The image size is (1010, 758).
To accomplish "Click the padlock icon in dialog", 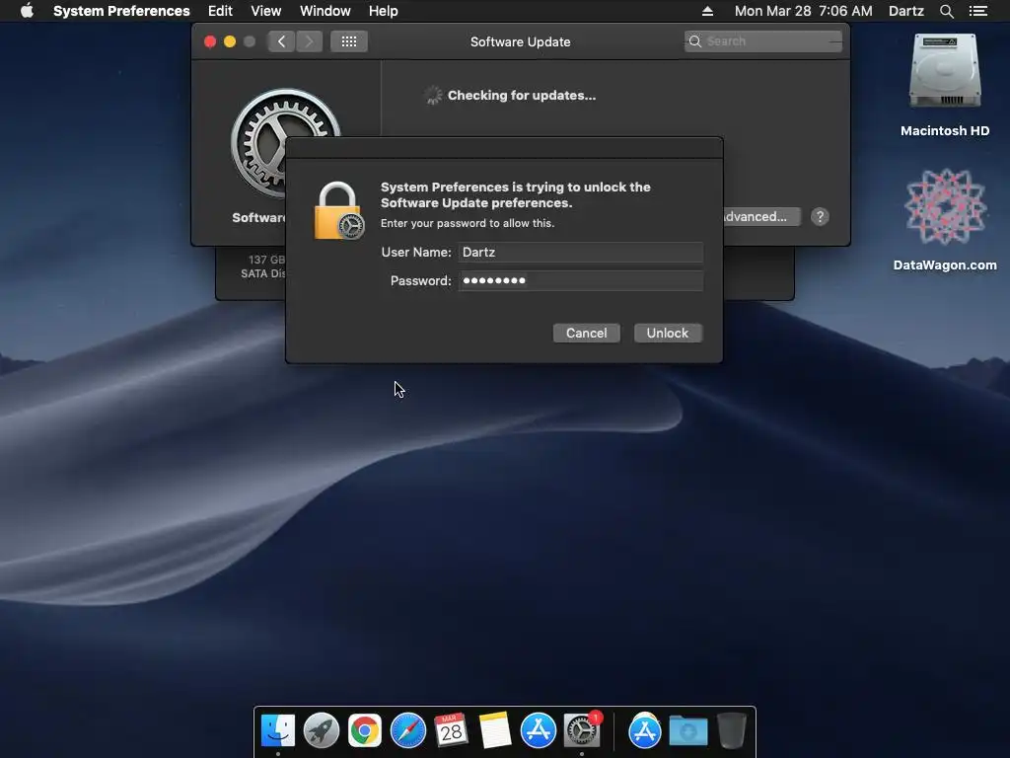I will coord(339,211).
